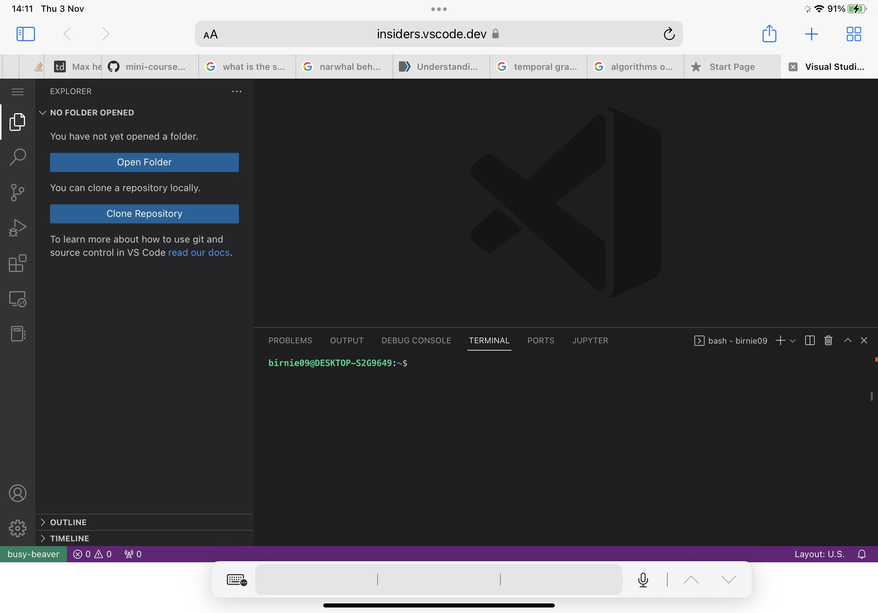The width and height of the screenshot is (878, 613).
Task: Maximize the panel with up chevron
Action: (x=847, y=340)
